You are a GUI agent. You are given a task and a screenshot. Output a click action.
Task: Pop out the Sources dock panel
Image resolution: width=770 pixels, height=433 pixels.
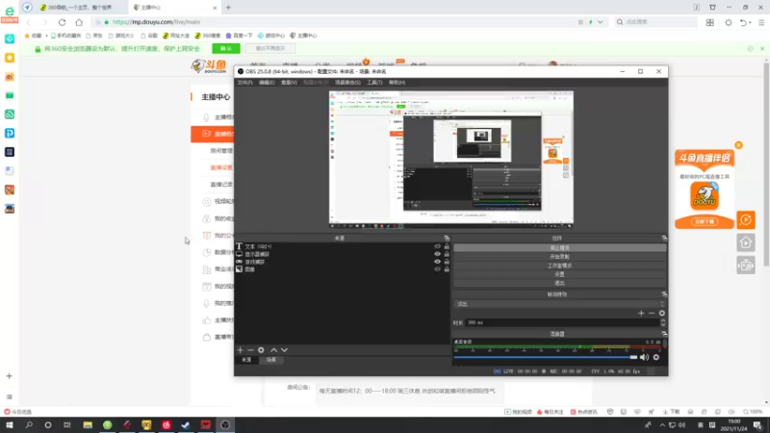(x=447, y=238)
